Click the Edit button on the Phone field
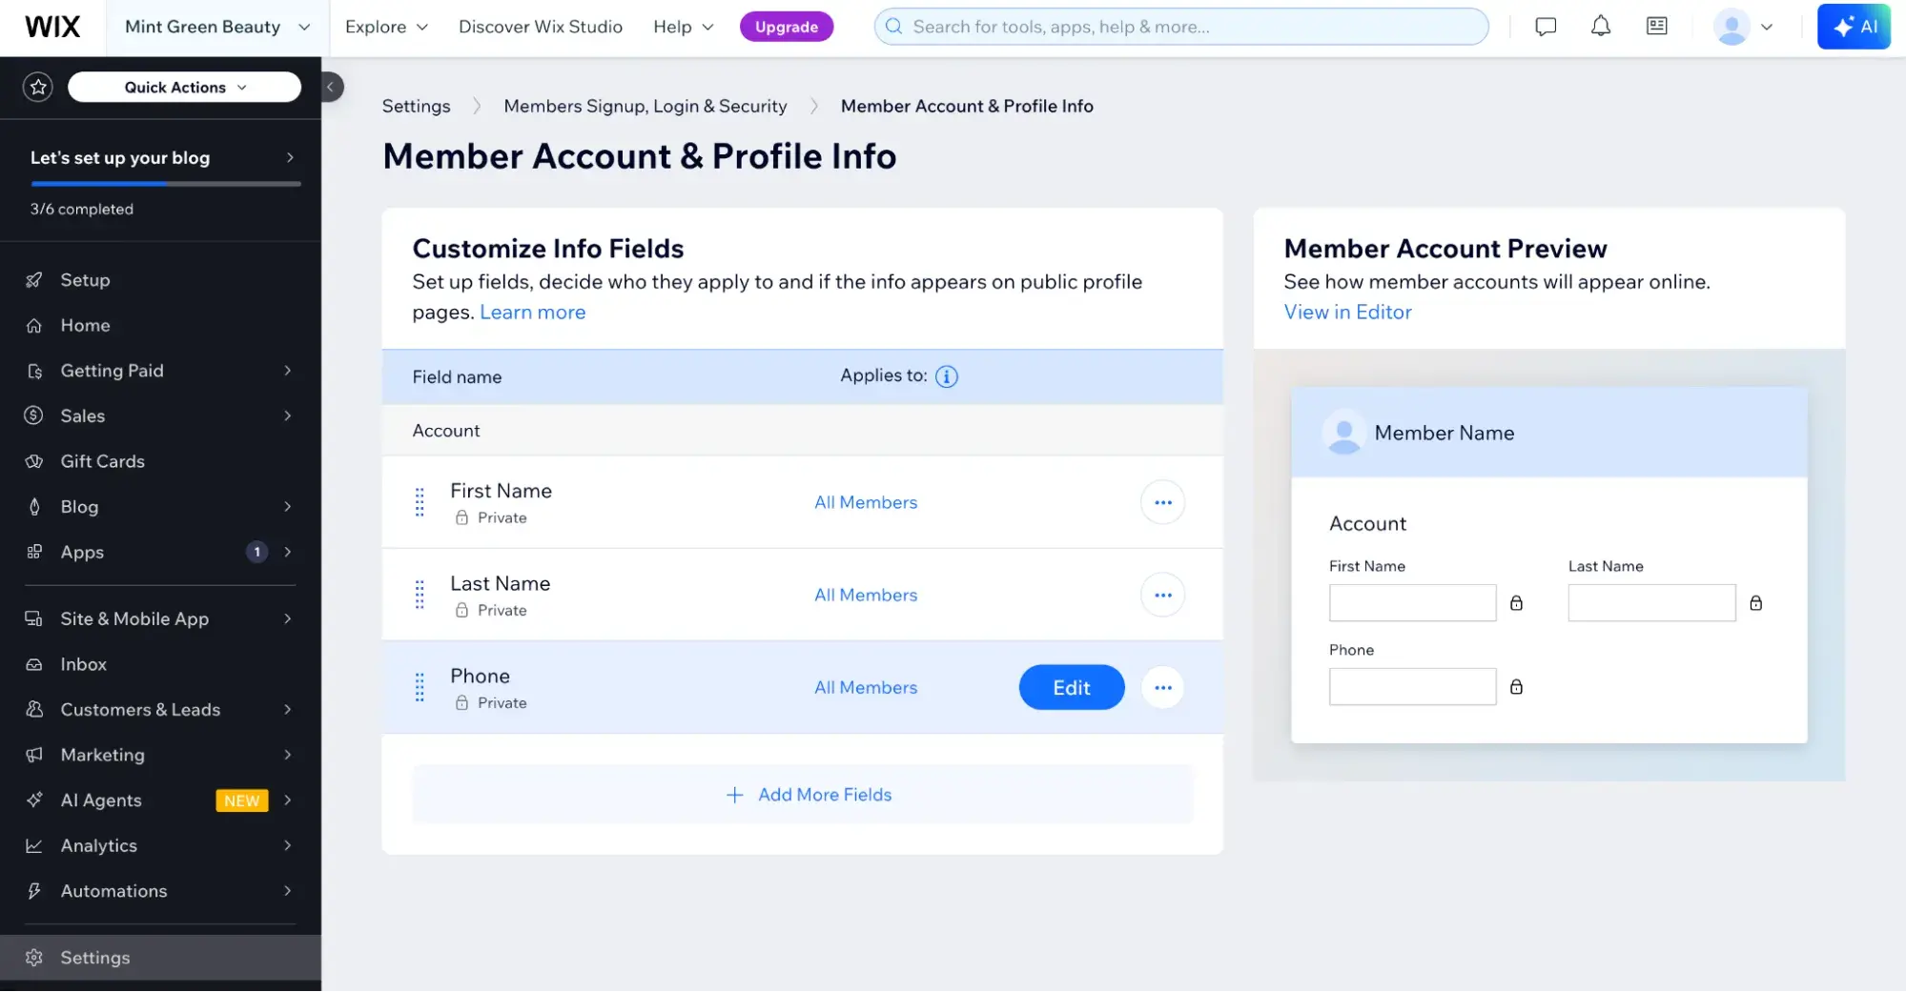Viewport: 1906px width, 992px height. 1071,687
